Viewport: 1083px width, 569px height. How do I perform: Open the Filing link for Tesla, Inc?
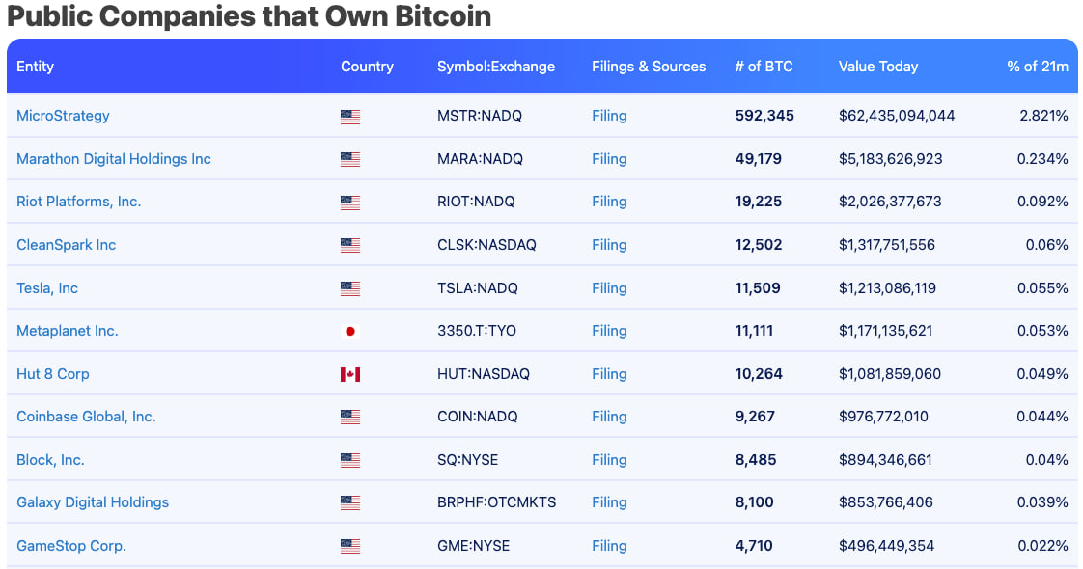pyautogui.click(x=609, y=288)
